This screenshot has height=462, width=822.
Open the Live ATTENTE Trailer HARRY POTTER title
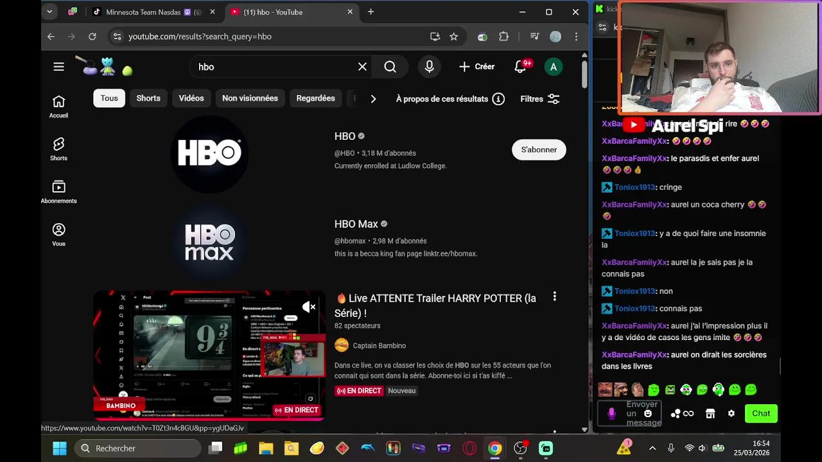(435, 305)
